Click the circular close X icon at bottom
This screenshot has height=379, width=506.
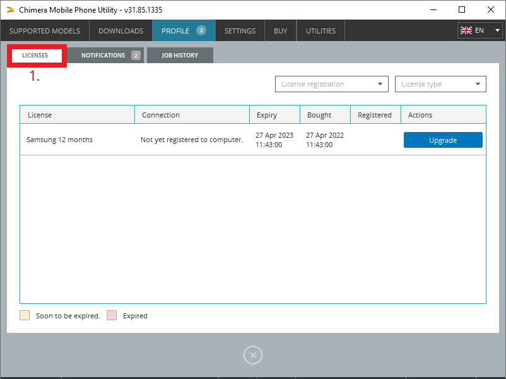click(253, 355)
